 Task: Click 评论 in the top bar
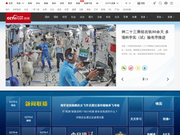coord(38,3)
